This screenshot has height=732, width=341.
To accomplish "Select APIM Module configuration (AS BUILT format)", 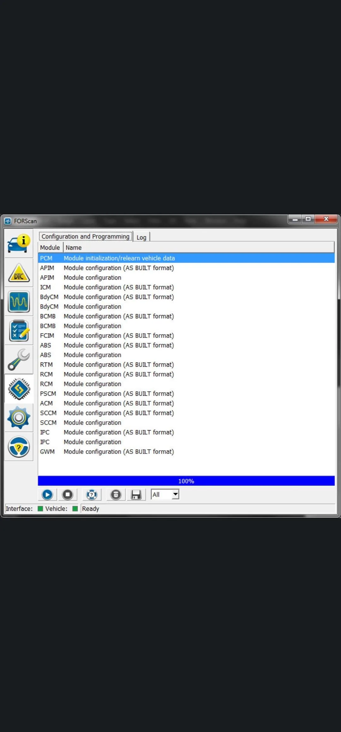I will 186,268.
